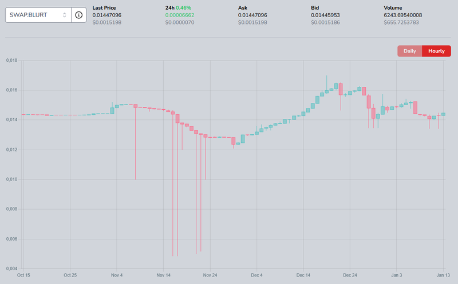Click the Oct 15 date label on x-axis
Image resolution: width=458 pixels, height=284 pixels.
23,274
